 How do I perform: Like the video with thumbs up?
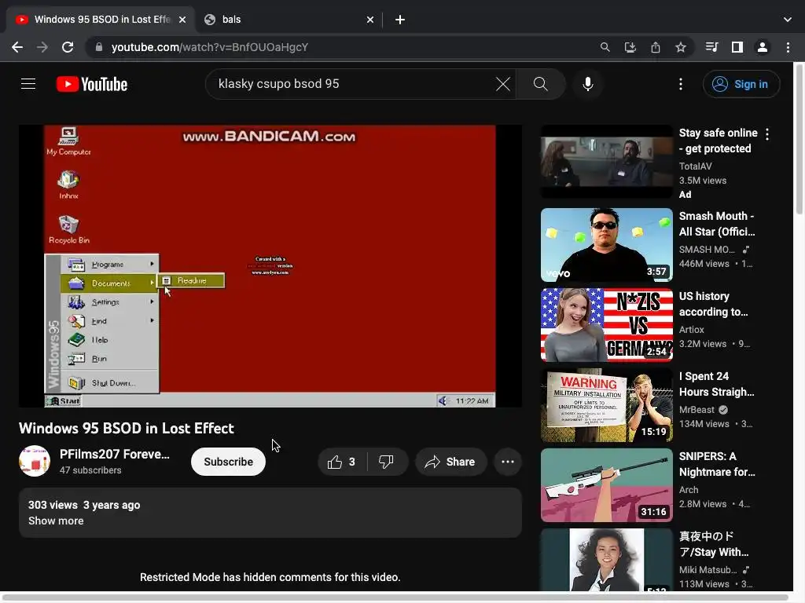342,462
